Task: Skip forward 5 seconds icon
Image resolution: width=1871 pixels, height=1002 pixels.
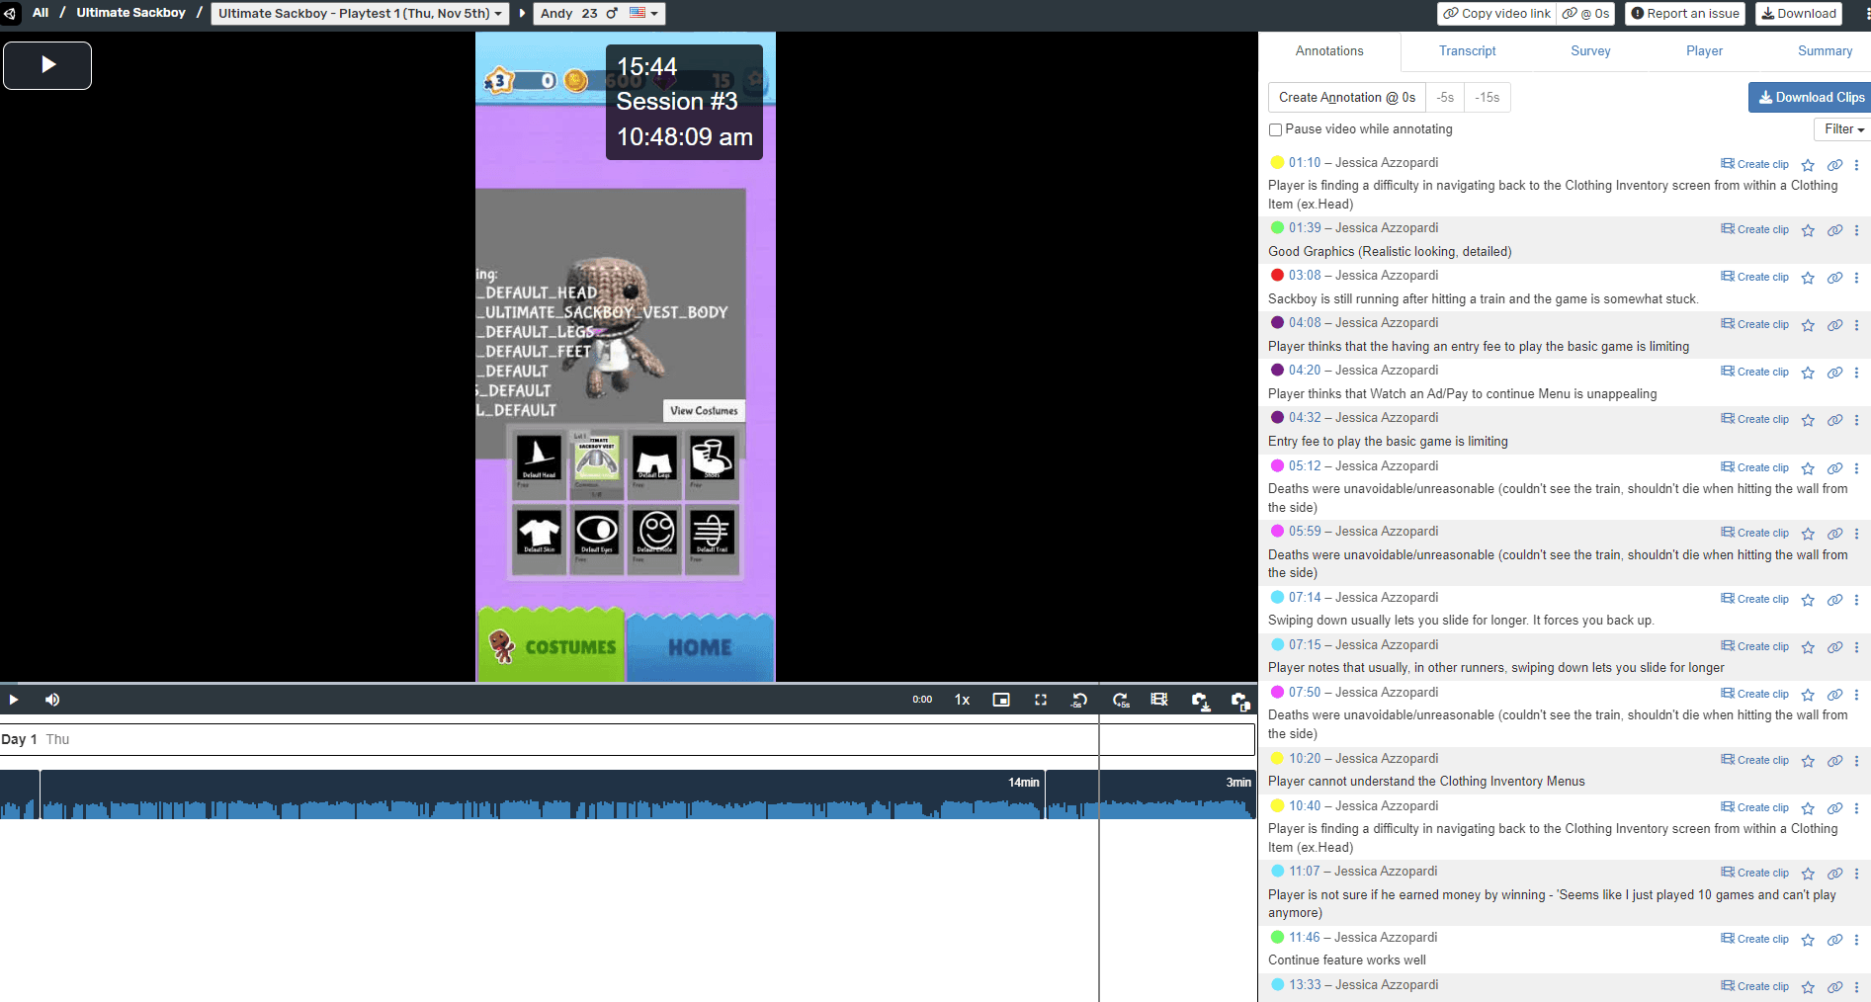Action: pos(1121,700)
